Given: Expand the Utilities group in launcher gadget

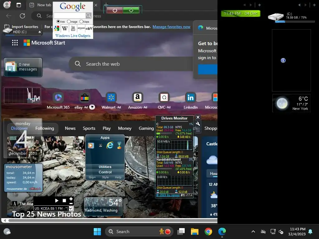Looking at the screenshot, I should point(105,167).
